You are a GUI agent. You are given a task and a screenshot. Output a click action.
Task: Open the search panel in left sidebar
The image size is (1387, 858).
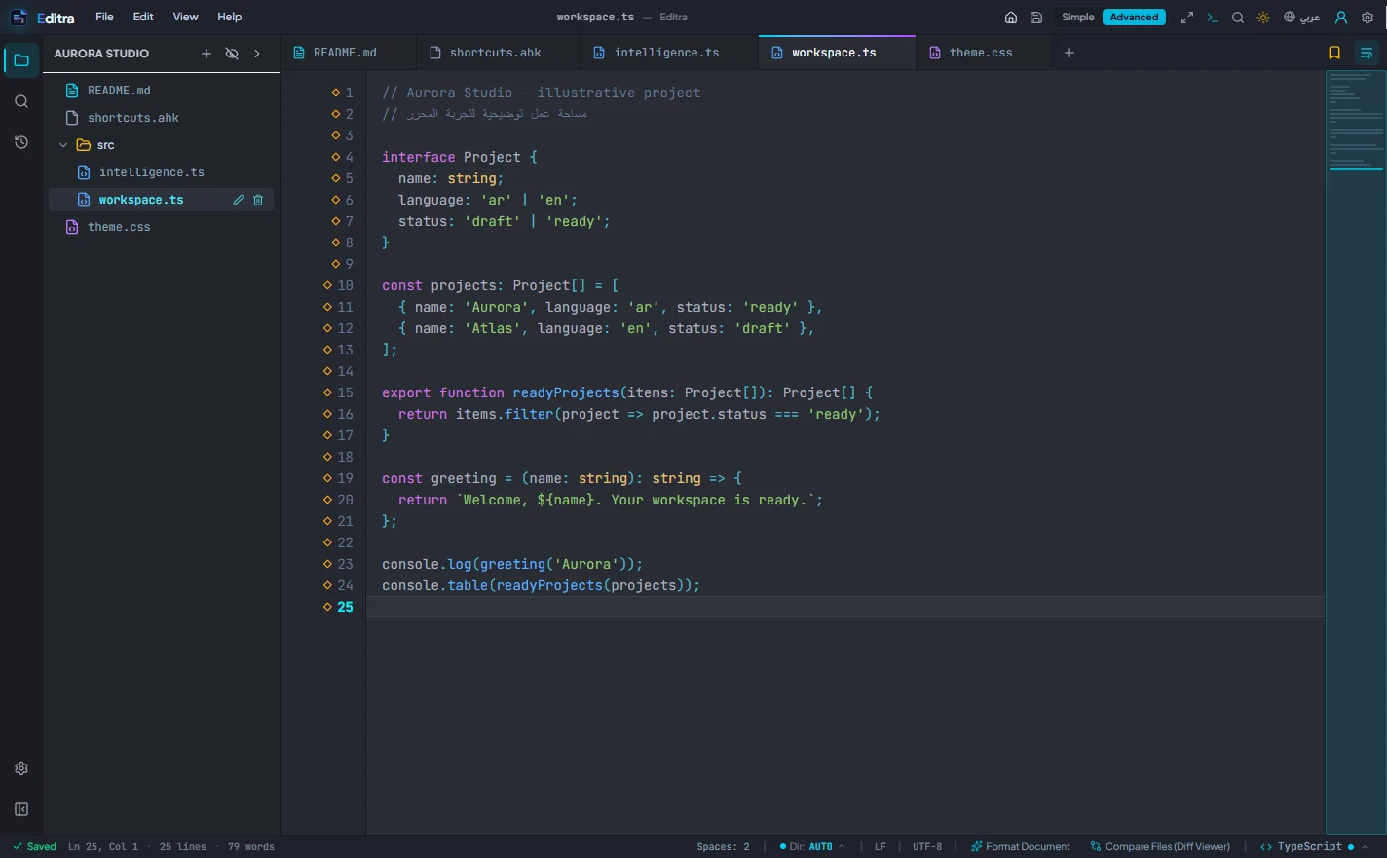click(x=21, y=101)
